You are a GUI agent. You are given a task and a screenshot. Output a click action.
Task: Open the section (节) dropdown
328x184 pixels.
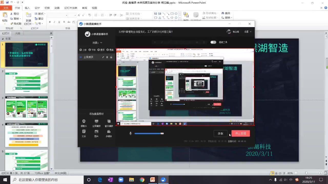pos(39,24)
